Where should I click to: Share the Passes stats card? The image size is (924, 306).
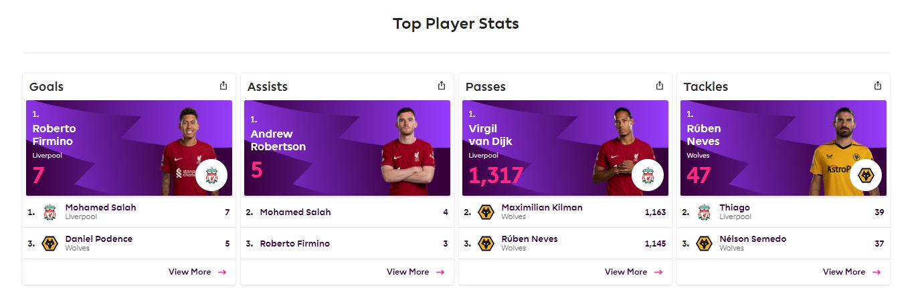point(660,86)
